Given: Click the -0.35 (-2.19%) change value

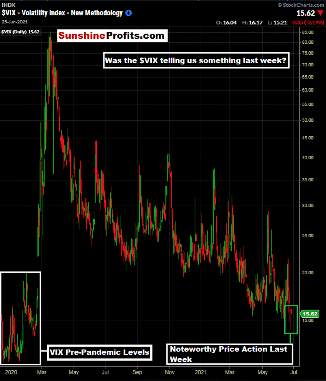Looking at the screenshot, I should [307, 23].
